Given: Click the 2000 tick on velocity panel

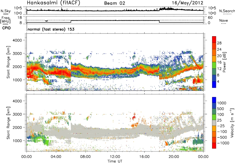Looking at the screenshot, I should (17, 127).
